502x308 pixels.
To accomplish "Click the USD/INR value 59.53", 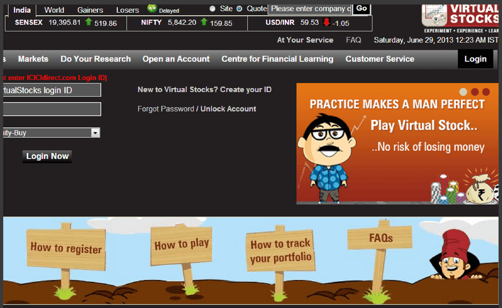I will [309, 22].
